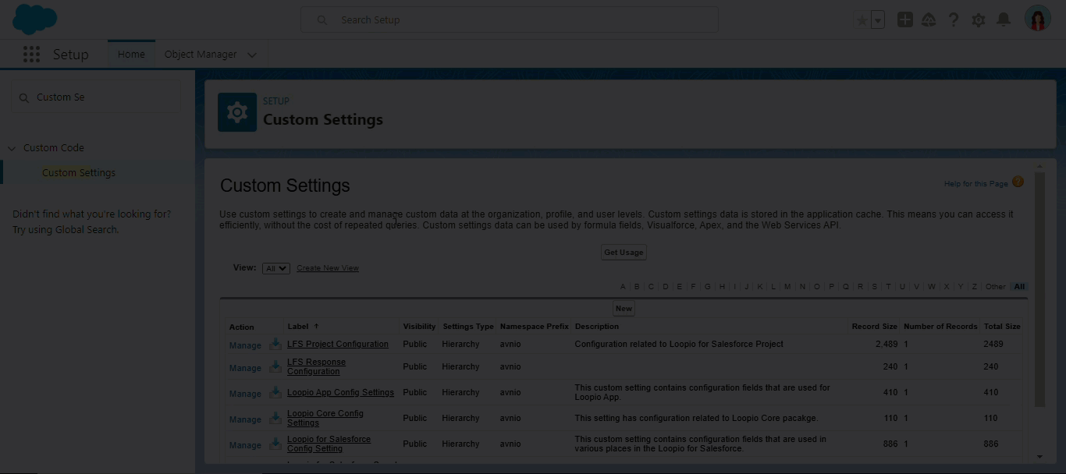
Task: Open the Salesforce guidance center icon
Action: (x=929, y=20)
